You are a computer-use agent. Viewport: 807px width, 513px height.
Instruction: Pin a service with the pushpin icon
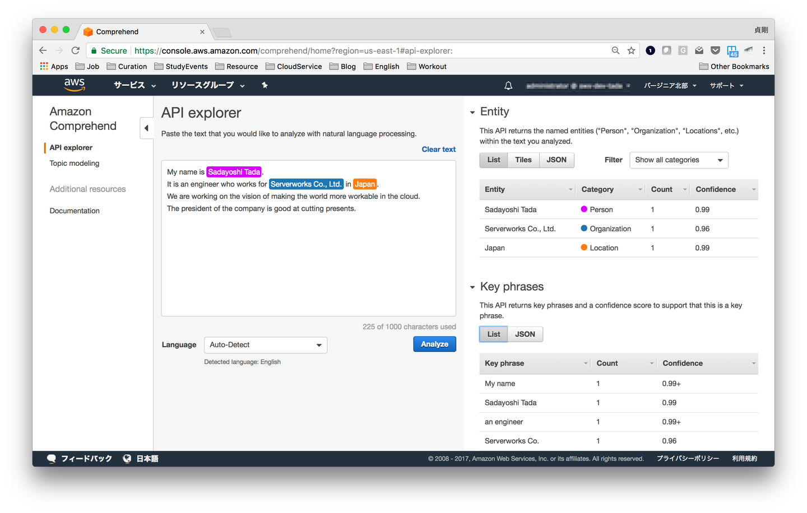265,85
